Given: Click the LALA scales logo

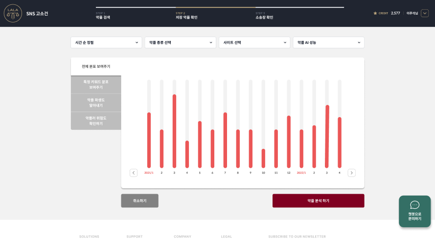Looking at the screenshot, I should pos(13,14).
